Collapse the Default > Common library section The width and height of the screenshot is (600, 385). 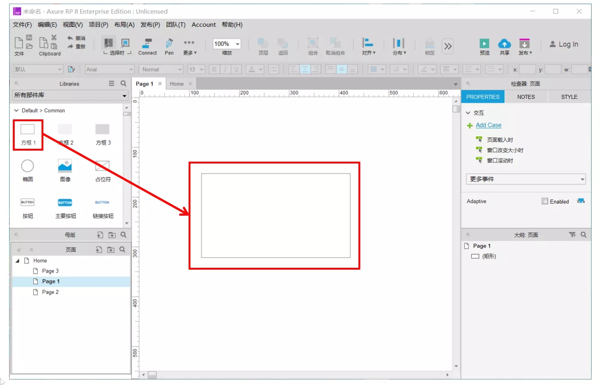[16, 111]
